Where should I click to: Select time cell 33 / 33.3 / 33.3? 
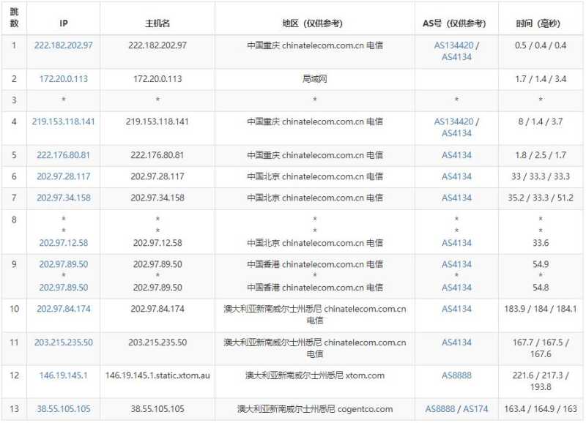[x=541, y=176]
